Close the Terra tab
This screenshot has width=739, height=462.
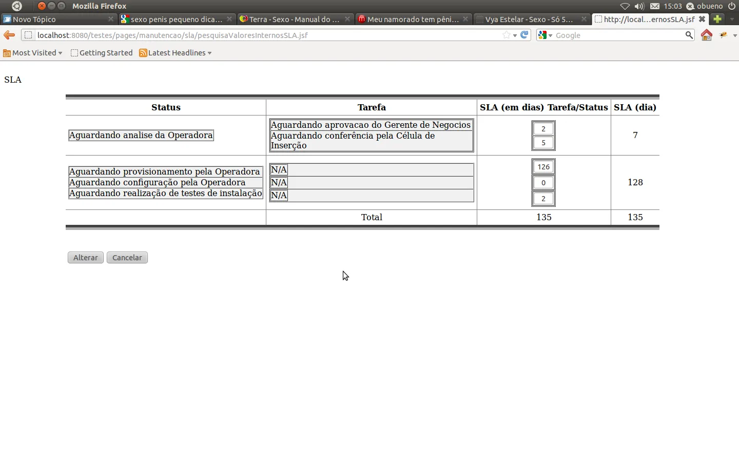pyautogui.click(x=347, y=19)
